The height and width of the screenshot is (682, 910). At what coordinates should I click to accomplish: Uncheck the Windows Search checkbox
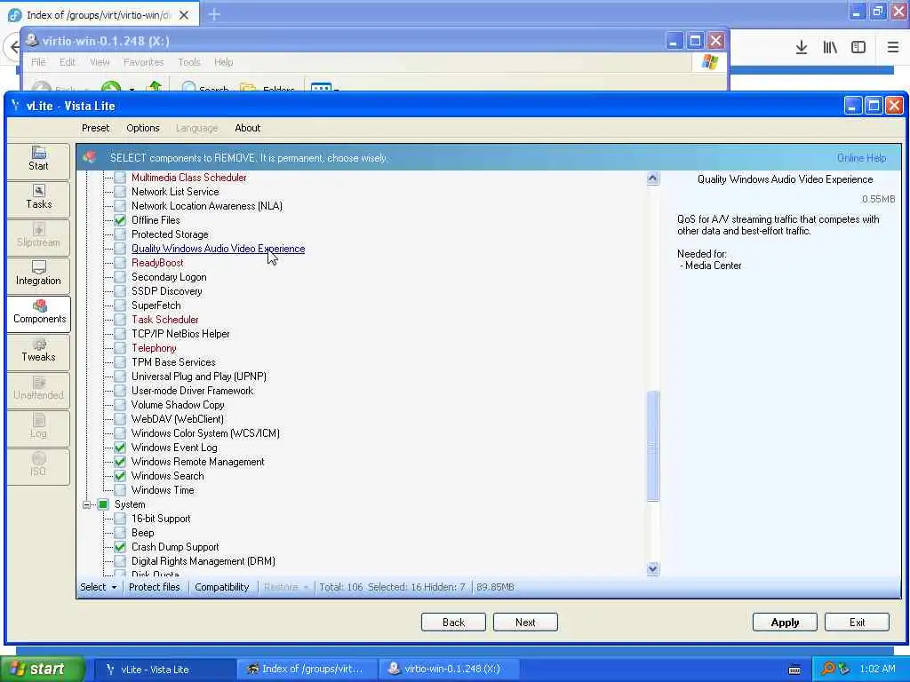120,476
